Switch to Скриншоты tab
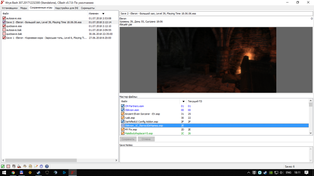Screen dimensions: 314x176 coord(88,8)
